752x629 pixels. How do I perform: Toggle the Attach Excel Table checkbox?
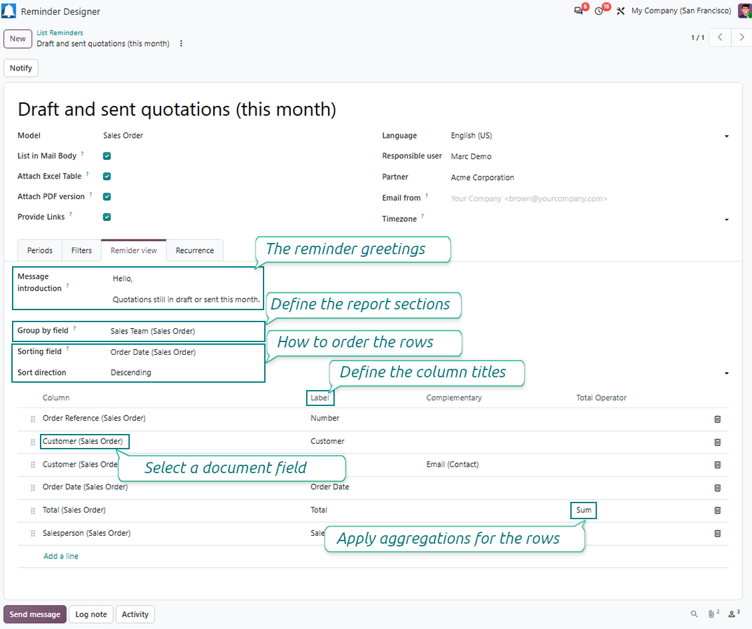107,176
